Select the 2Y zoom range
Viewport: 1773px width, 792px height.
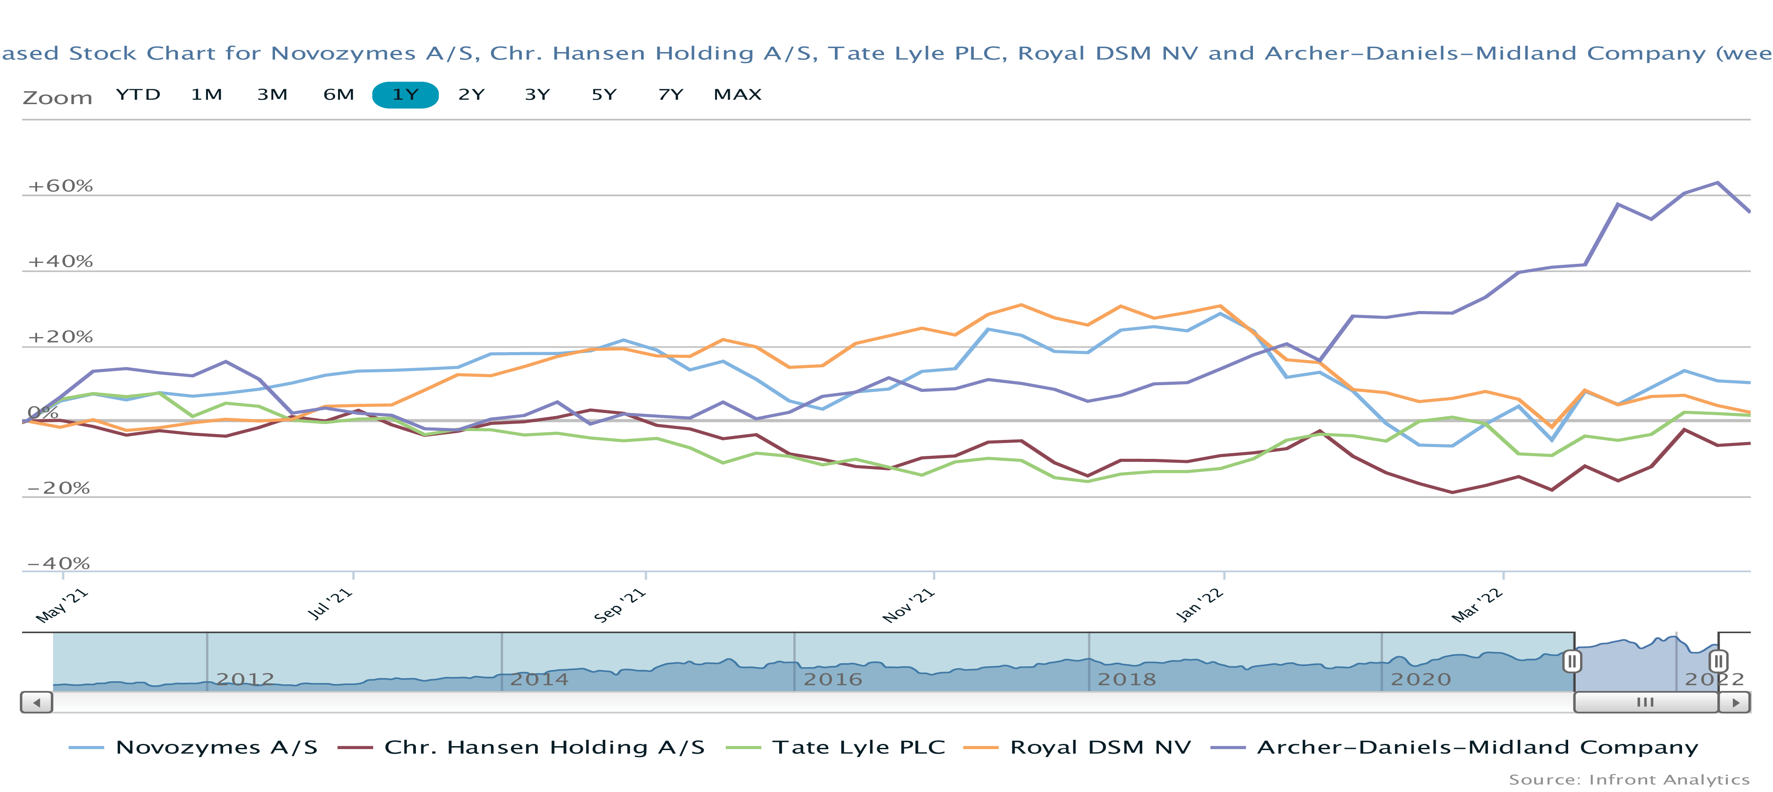[472, 95]
